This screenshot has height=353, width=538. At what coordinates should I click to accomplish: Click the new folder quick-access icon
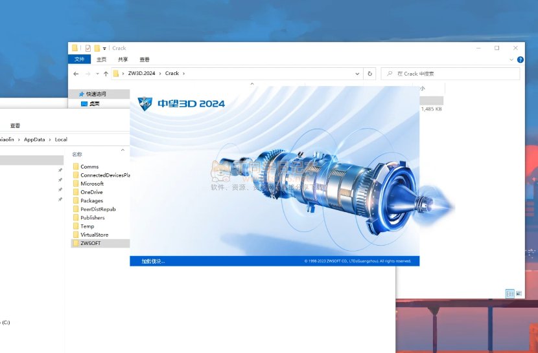(x=97, y=48)
